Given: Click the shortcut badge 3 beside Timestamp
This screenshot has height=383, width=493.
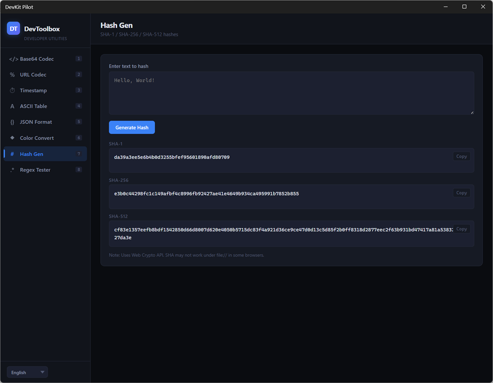Looking at the screenshot, I should [79, 90].
